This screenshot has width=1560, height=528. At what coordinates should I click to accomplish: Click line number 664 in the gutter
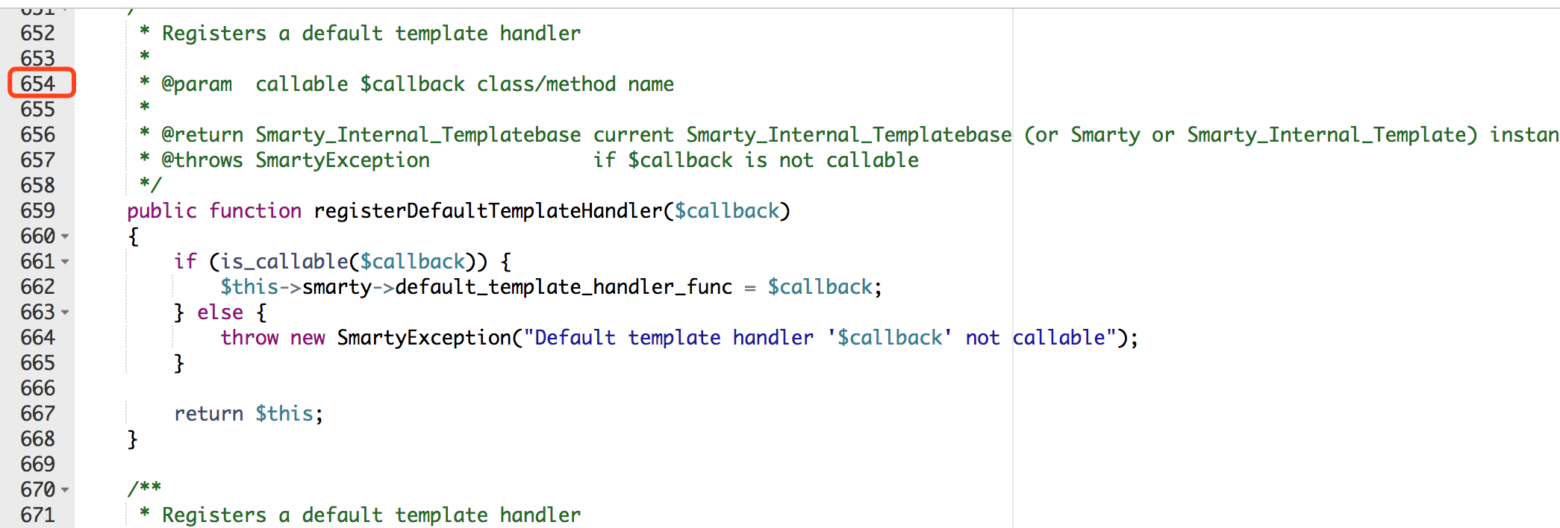38,338
